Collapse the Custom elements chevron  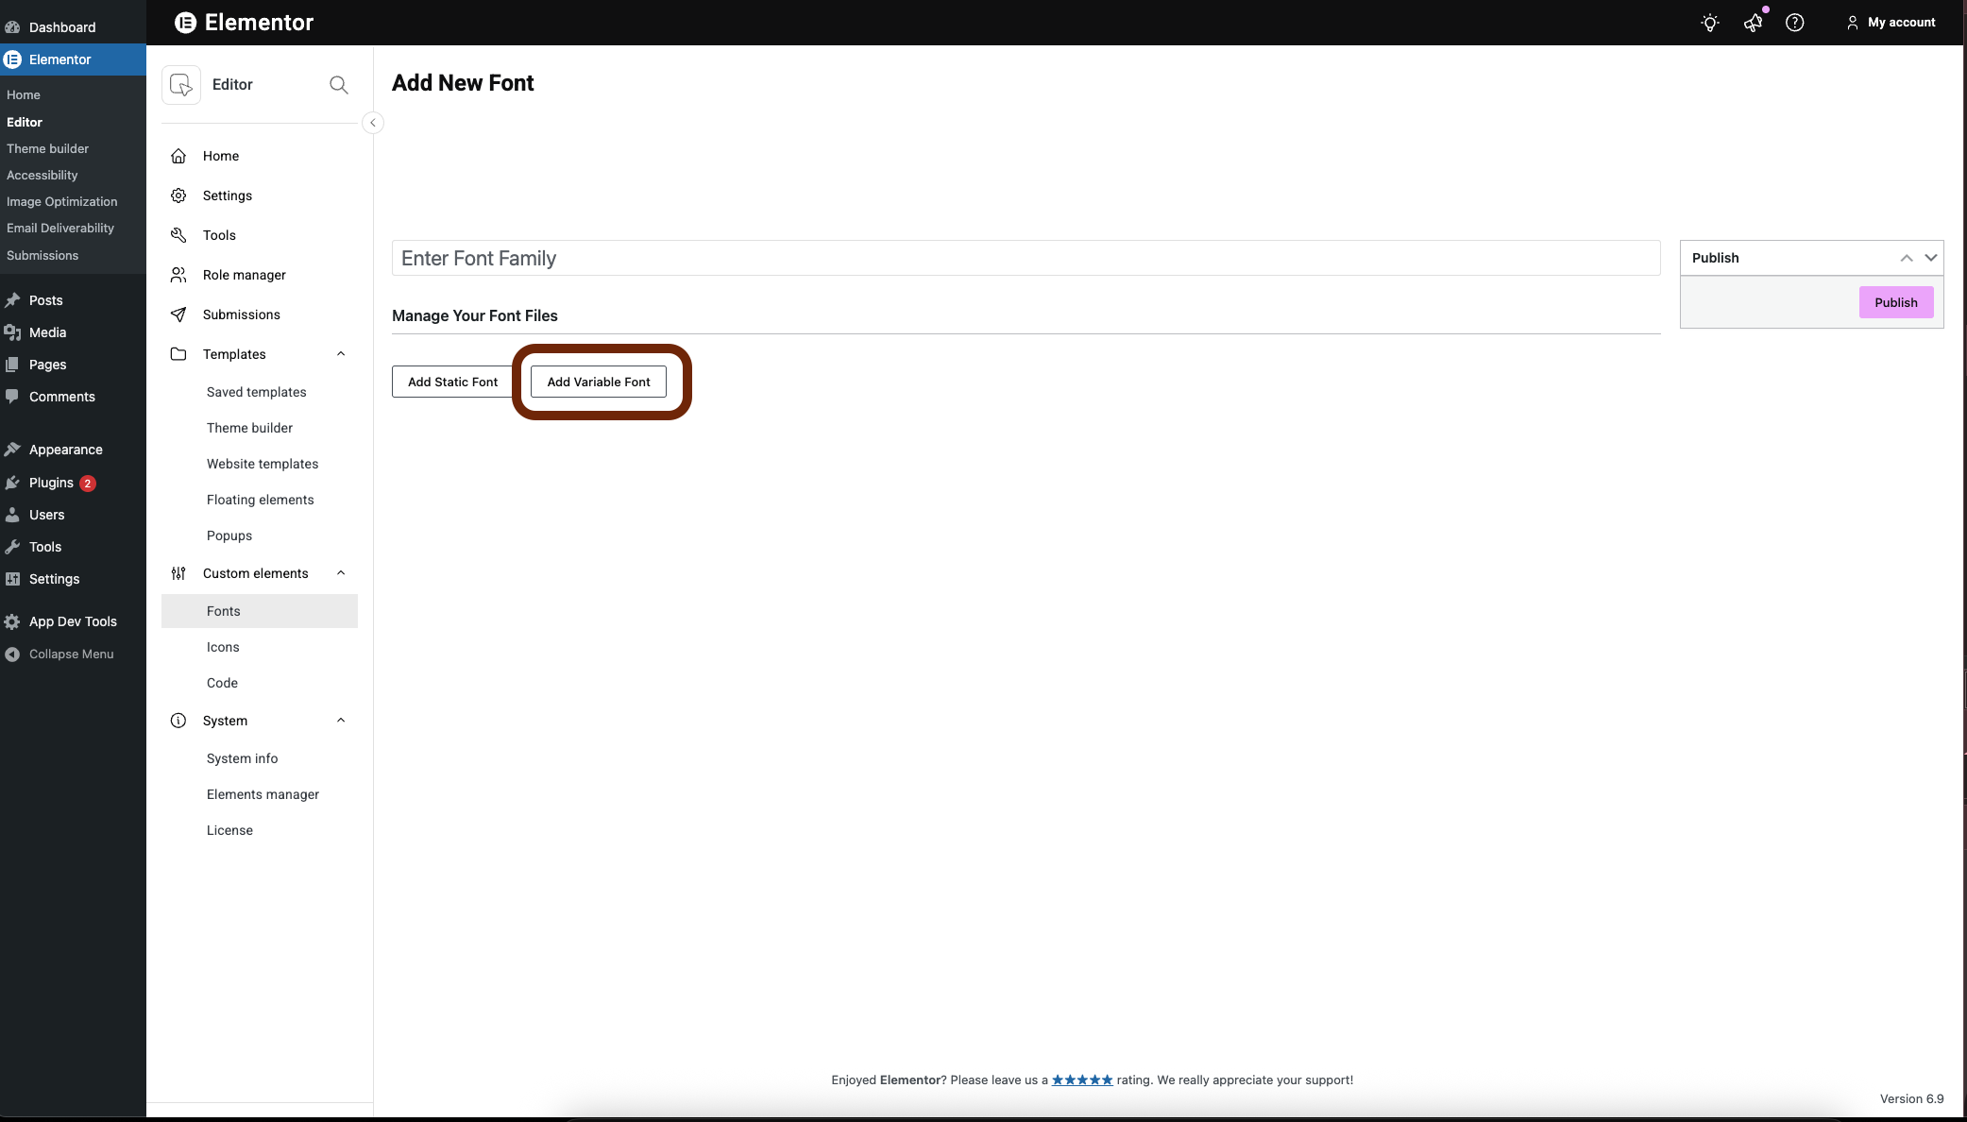coord(341,573)
